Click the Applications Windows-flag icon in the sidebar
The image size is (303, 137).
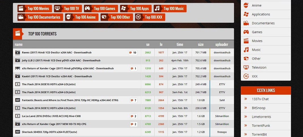[246, 14]
